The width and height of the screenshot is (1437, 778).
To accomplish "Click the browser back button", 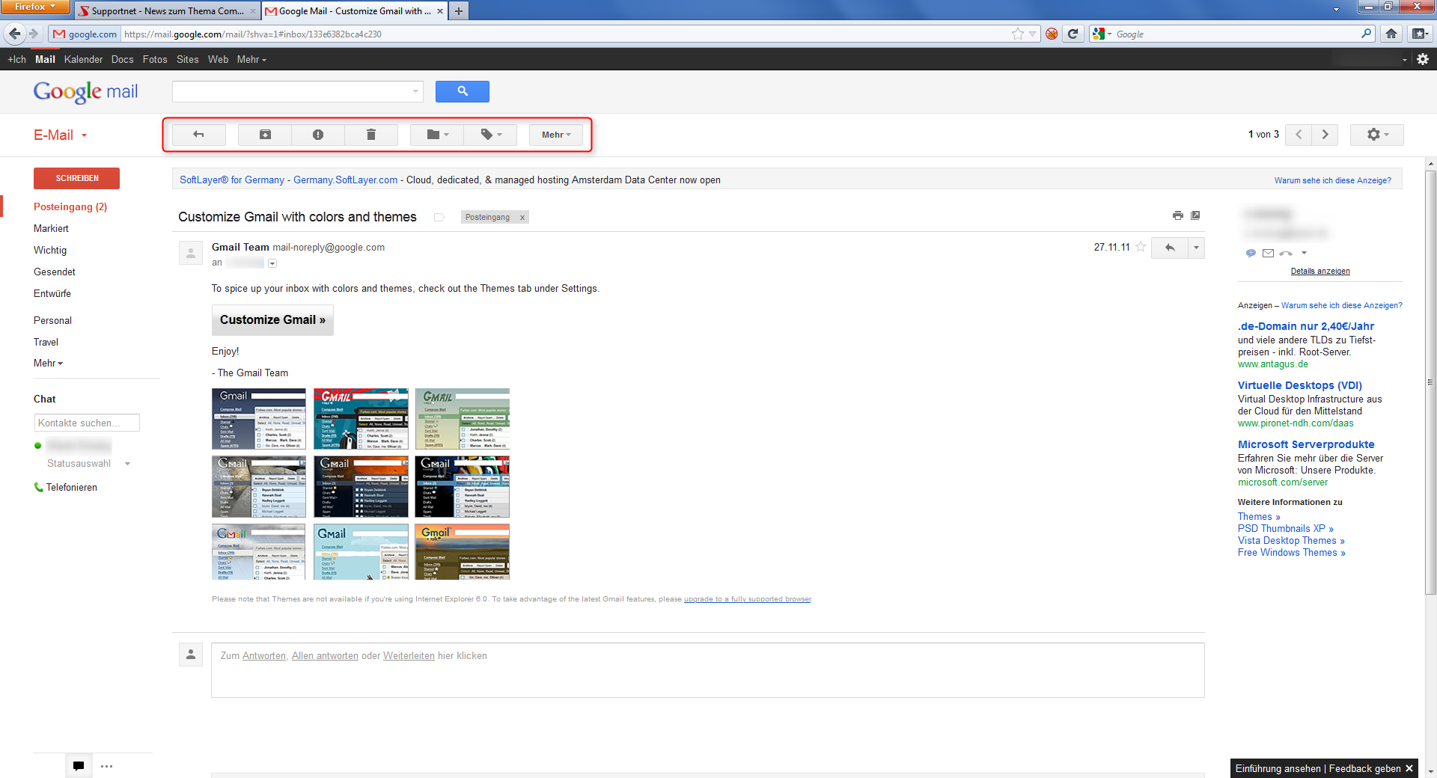I will (x=14, y=34).
